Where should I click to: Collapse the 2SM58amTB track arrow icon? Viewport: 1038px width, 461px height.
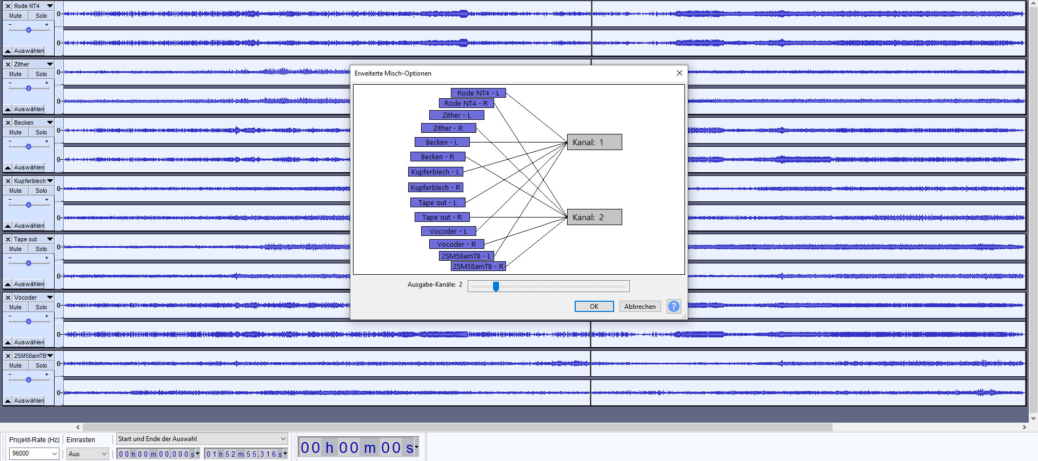[x=8, y=401]
